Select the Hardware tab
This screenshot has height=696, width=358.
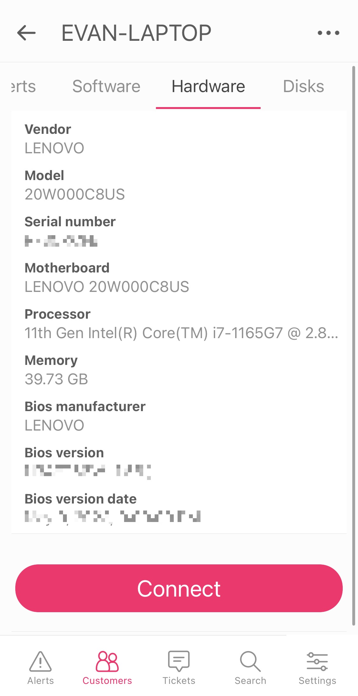point(208,86)
